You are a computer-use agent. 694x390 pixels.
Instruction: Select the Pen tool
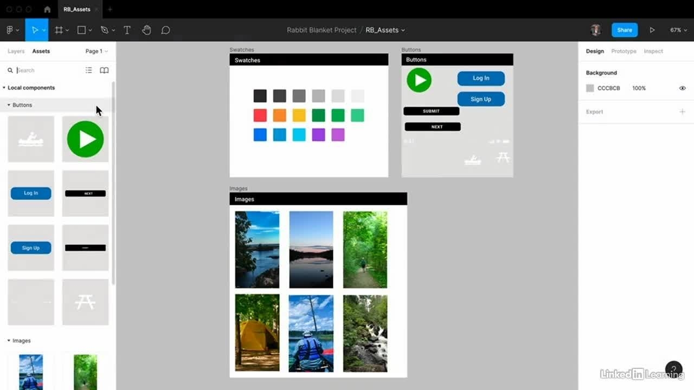coord(105,30)
